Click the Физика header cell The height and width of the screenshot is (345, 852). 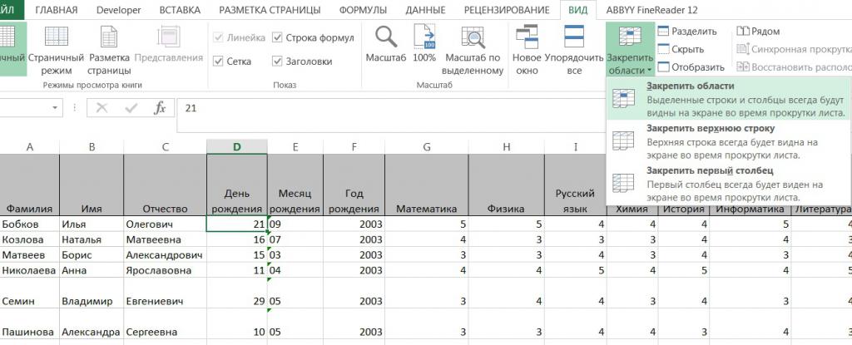(x=506, y=185)
